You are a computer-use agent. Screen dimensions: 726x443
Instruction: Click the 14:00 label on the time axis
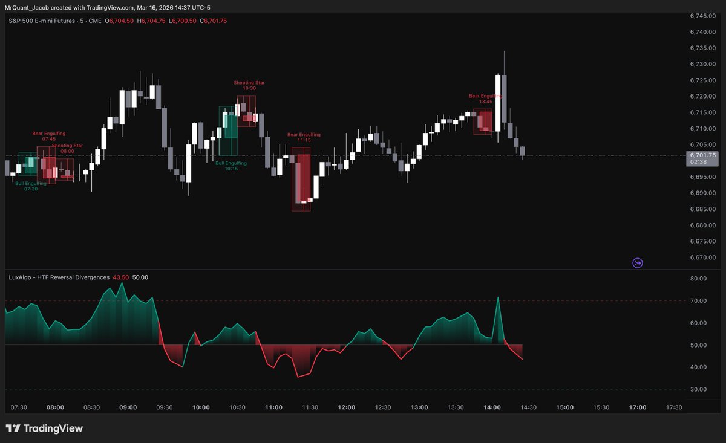(492, 407)
